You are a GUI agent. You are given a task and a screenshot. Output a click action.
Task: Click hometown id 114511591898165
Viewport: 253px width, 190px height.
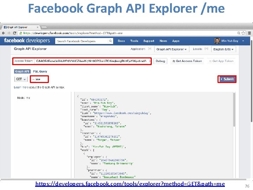point(107,123)
